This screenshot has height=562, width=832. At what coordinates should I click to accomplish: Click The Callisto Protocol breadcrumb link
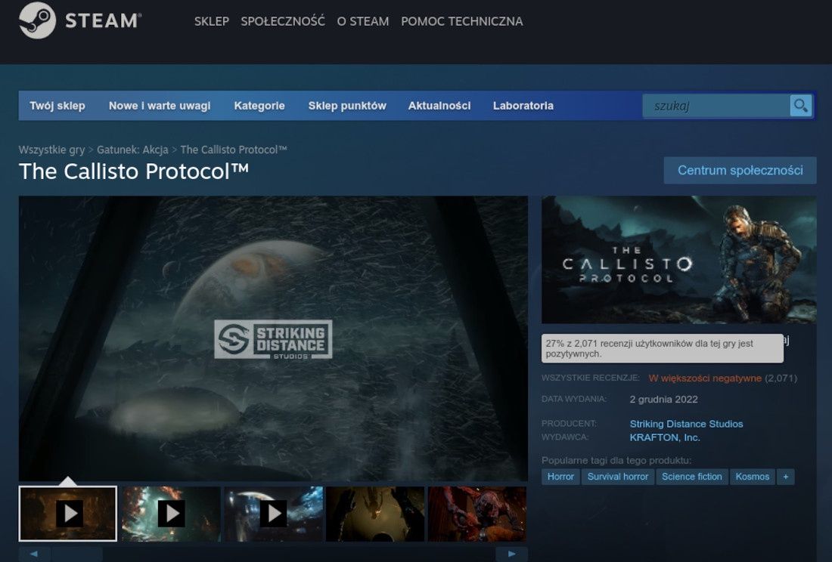coord(234,150)
